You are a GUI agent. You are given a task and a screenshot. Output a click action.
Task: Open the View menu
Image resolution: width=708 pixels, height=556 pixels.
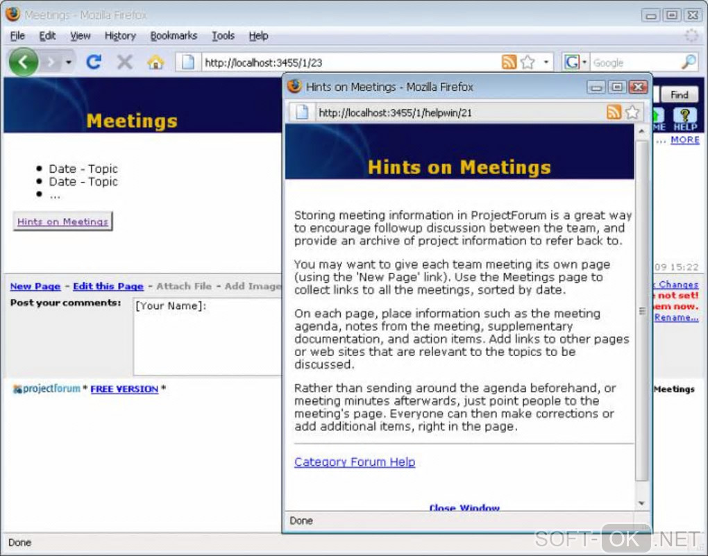(80, 35)
